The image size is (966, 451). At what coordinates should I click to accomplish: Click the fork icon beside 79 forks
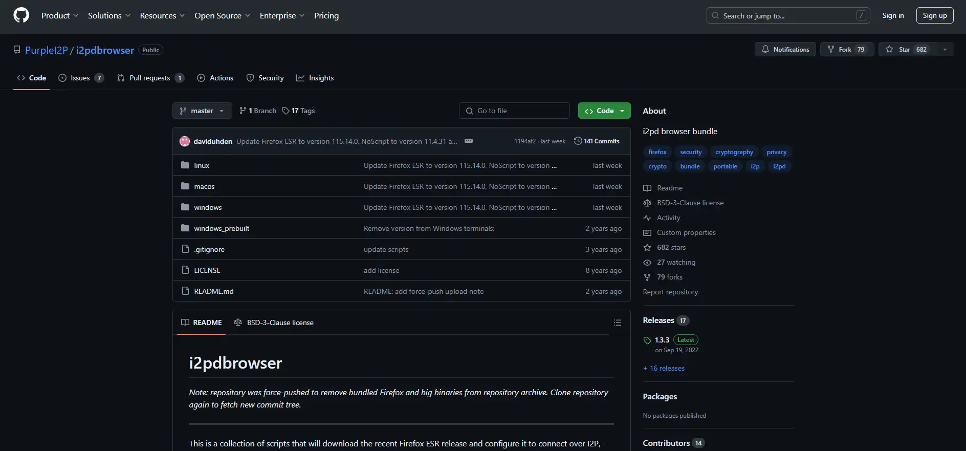(647, 277)
